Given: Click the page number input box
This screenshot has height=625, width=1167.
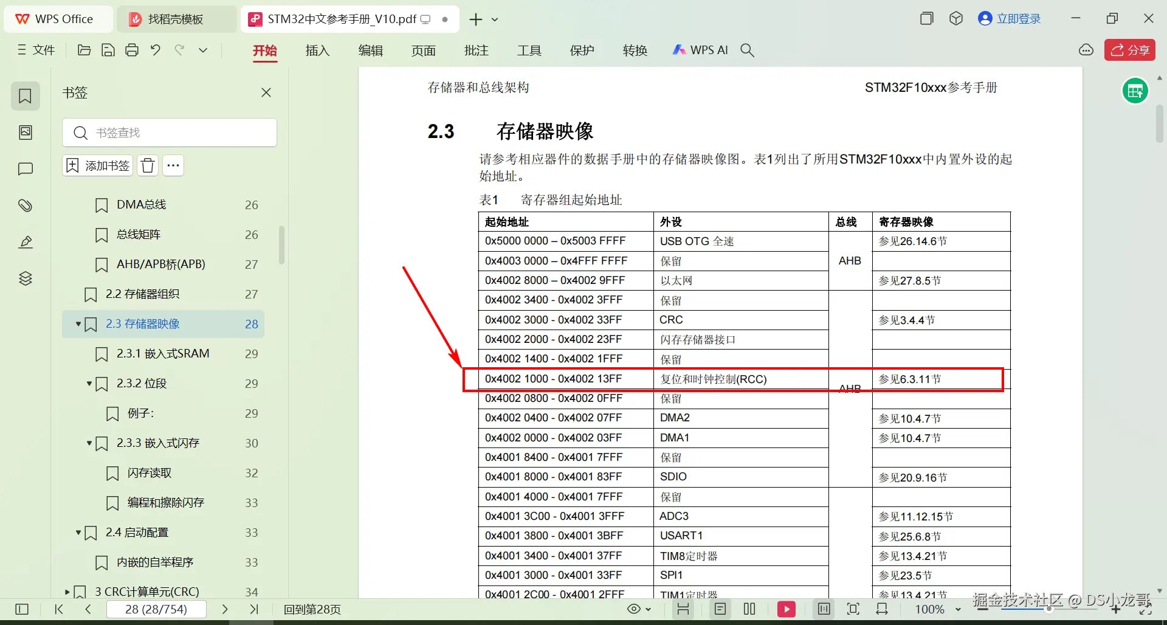Looking at the screenshot, I should point(156,609).
